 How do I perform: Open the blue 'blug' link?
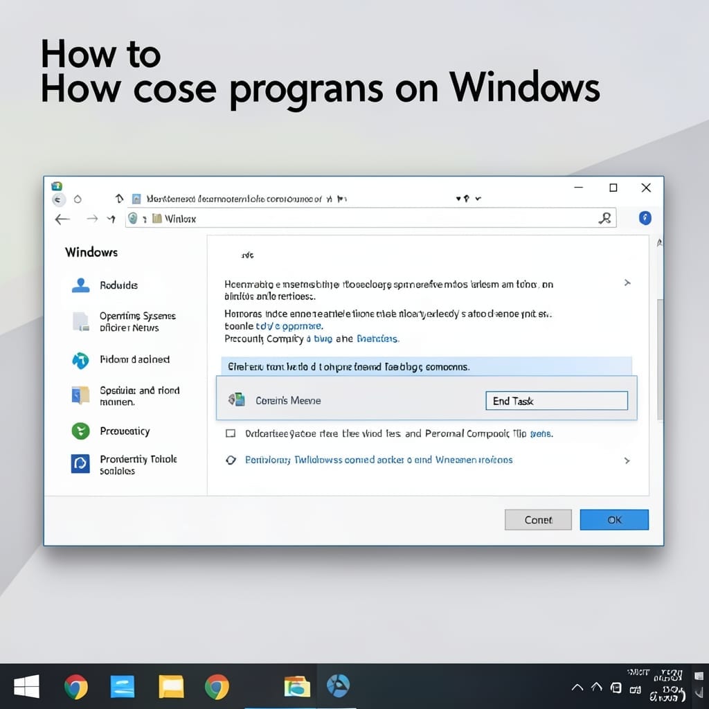point(323,339)
